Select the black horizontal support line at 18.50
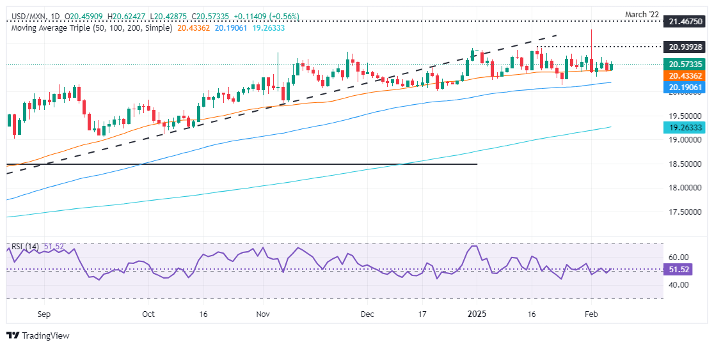 click(x=256, y=164)
